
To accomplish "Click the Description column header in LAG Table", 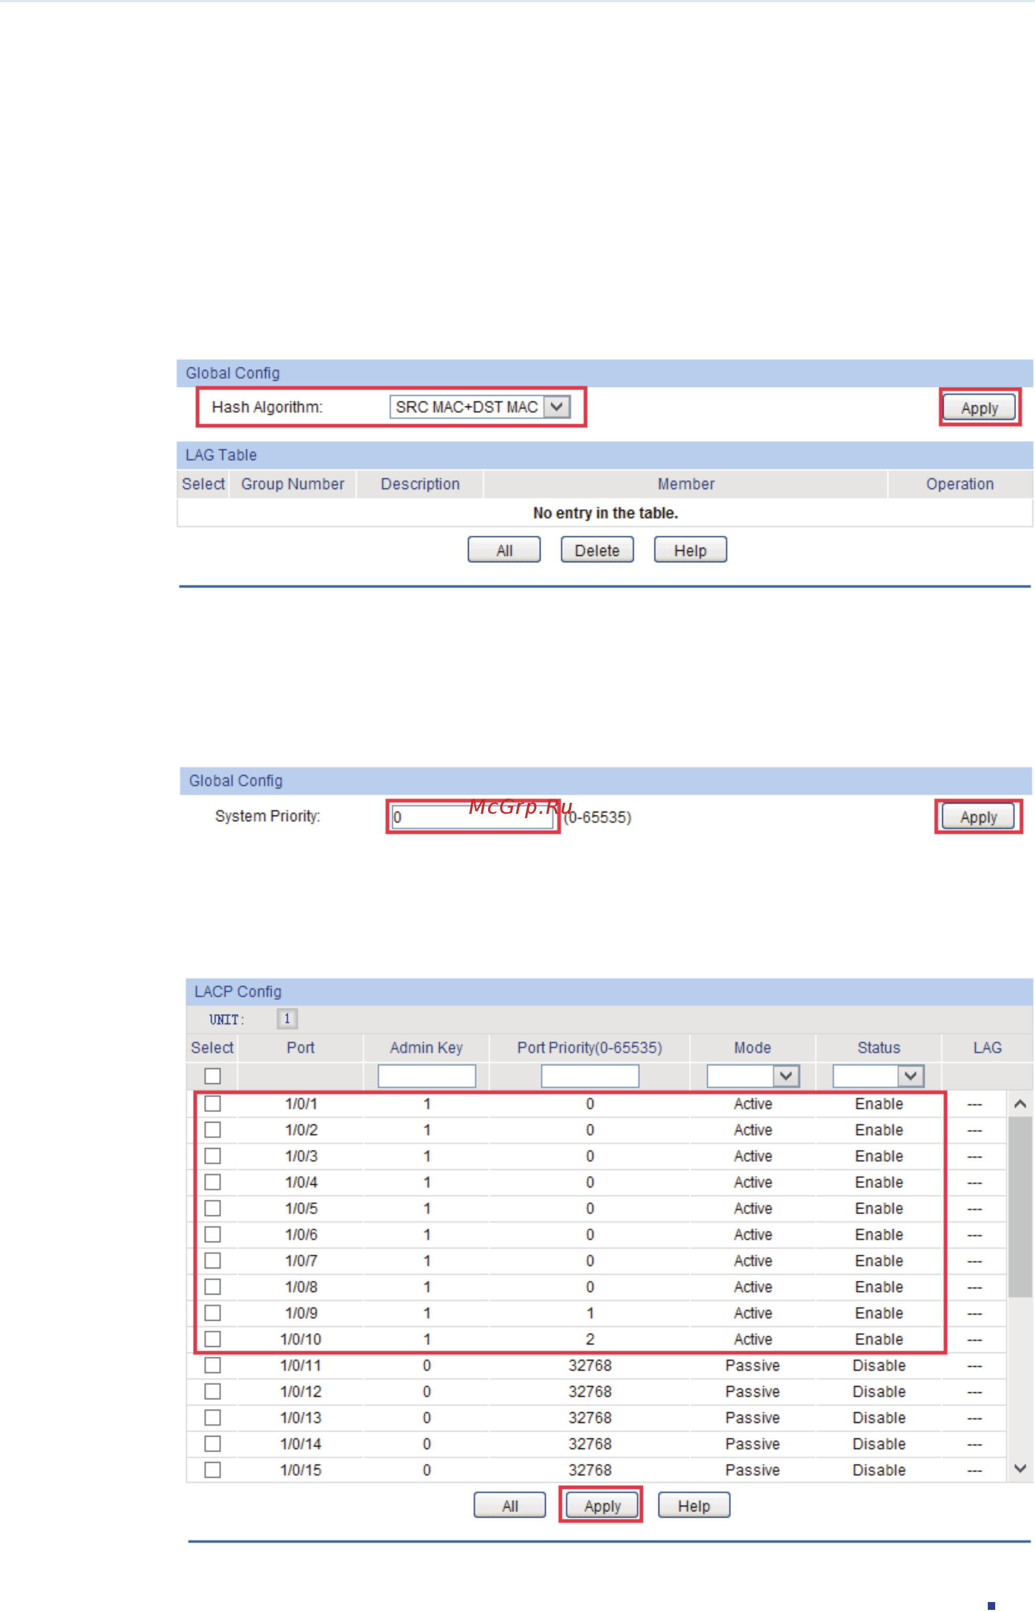I will pyautogui.click(x=420, y=484).
